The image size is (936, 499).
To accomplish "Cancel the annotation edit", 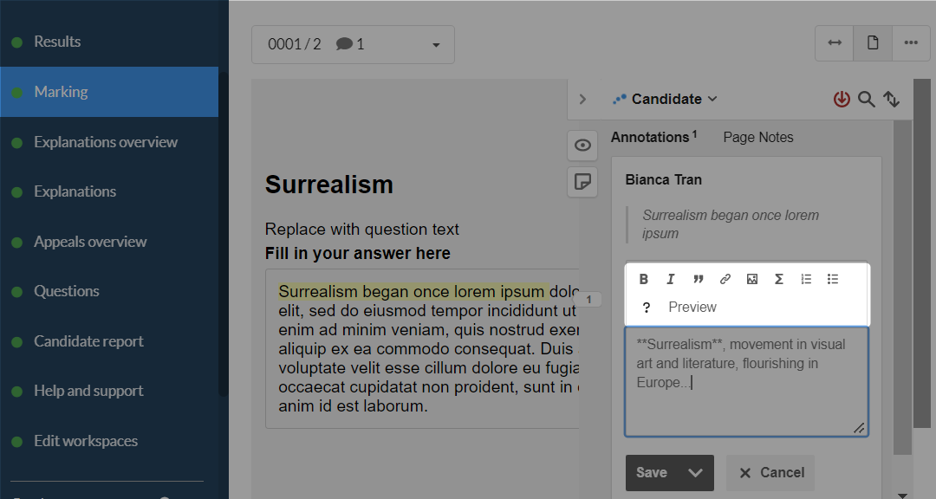I will [x=770, y=473].
